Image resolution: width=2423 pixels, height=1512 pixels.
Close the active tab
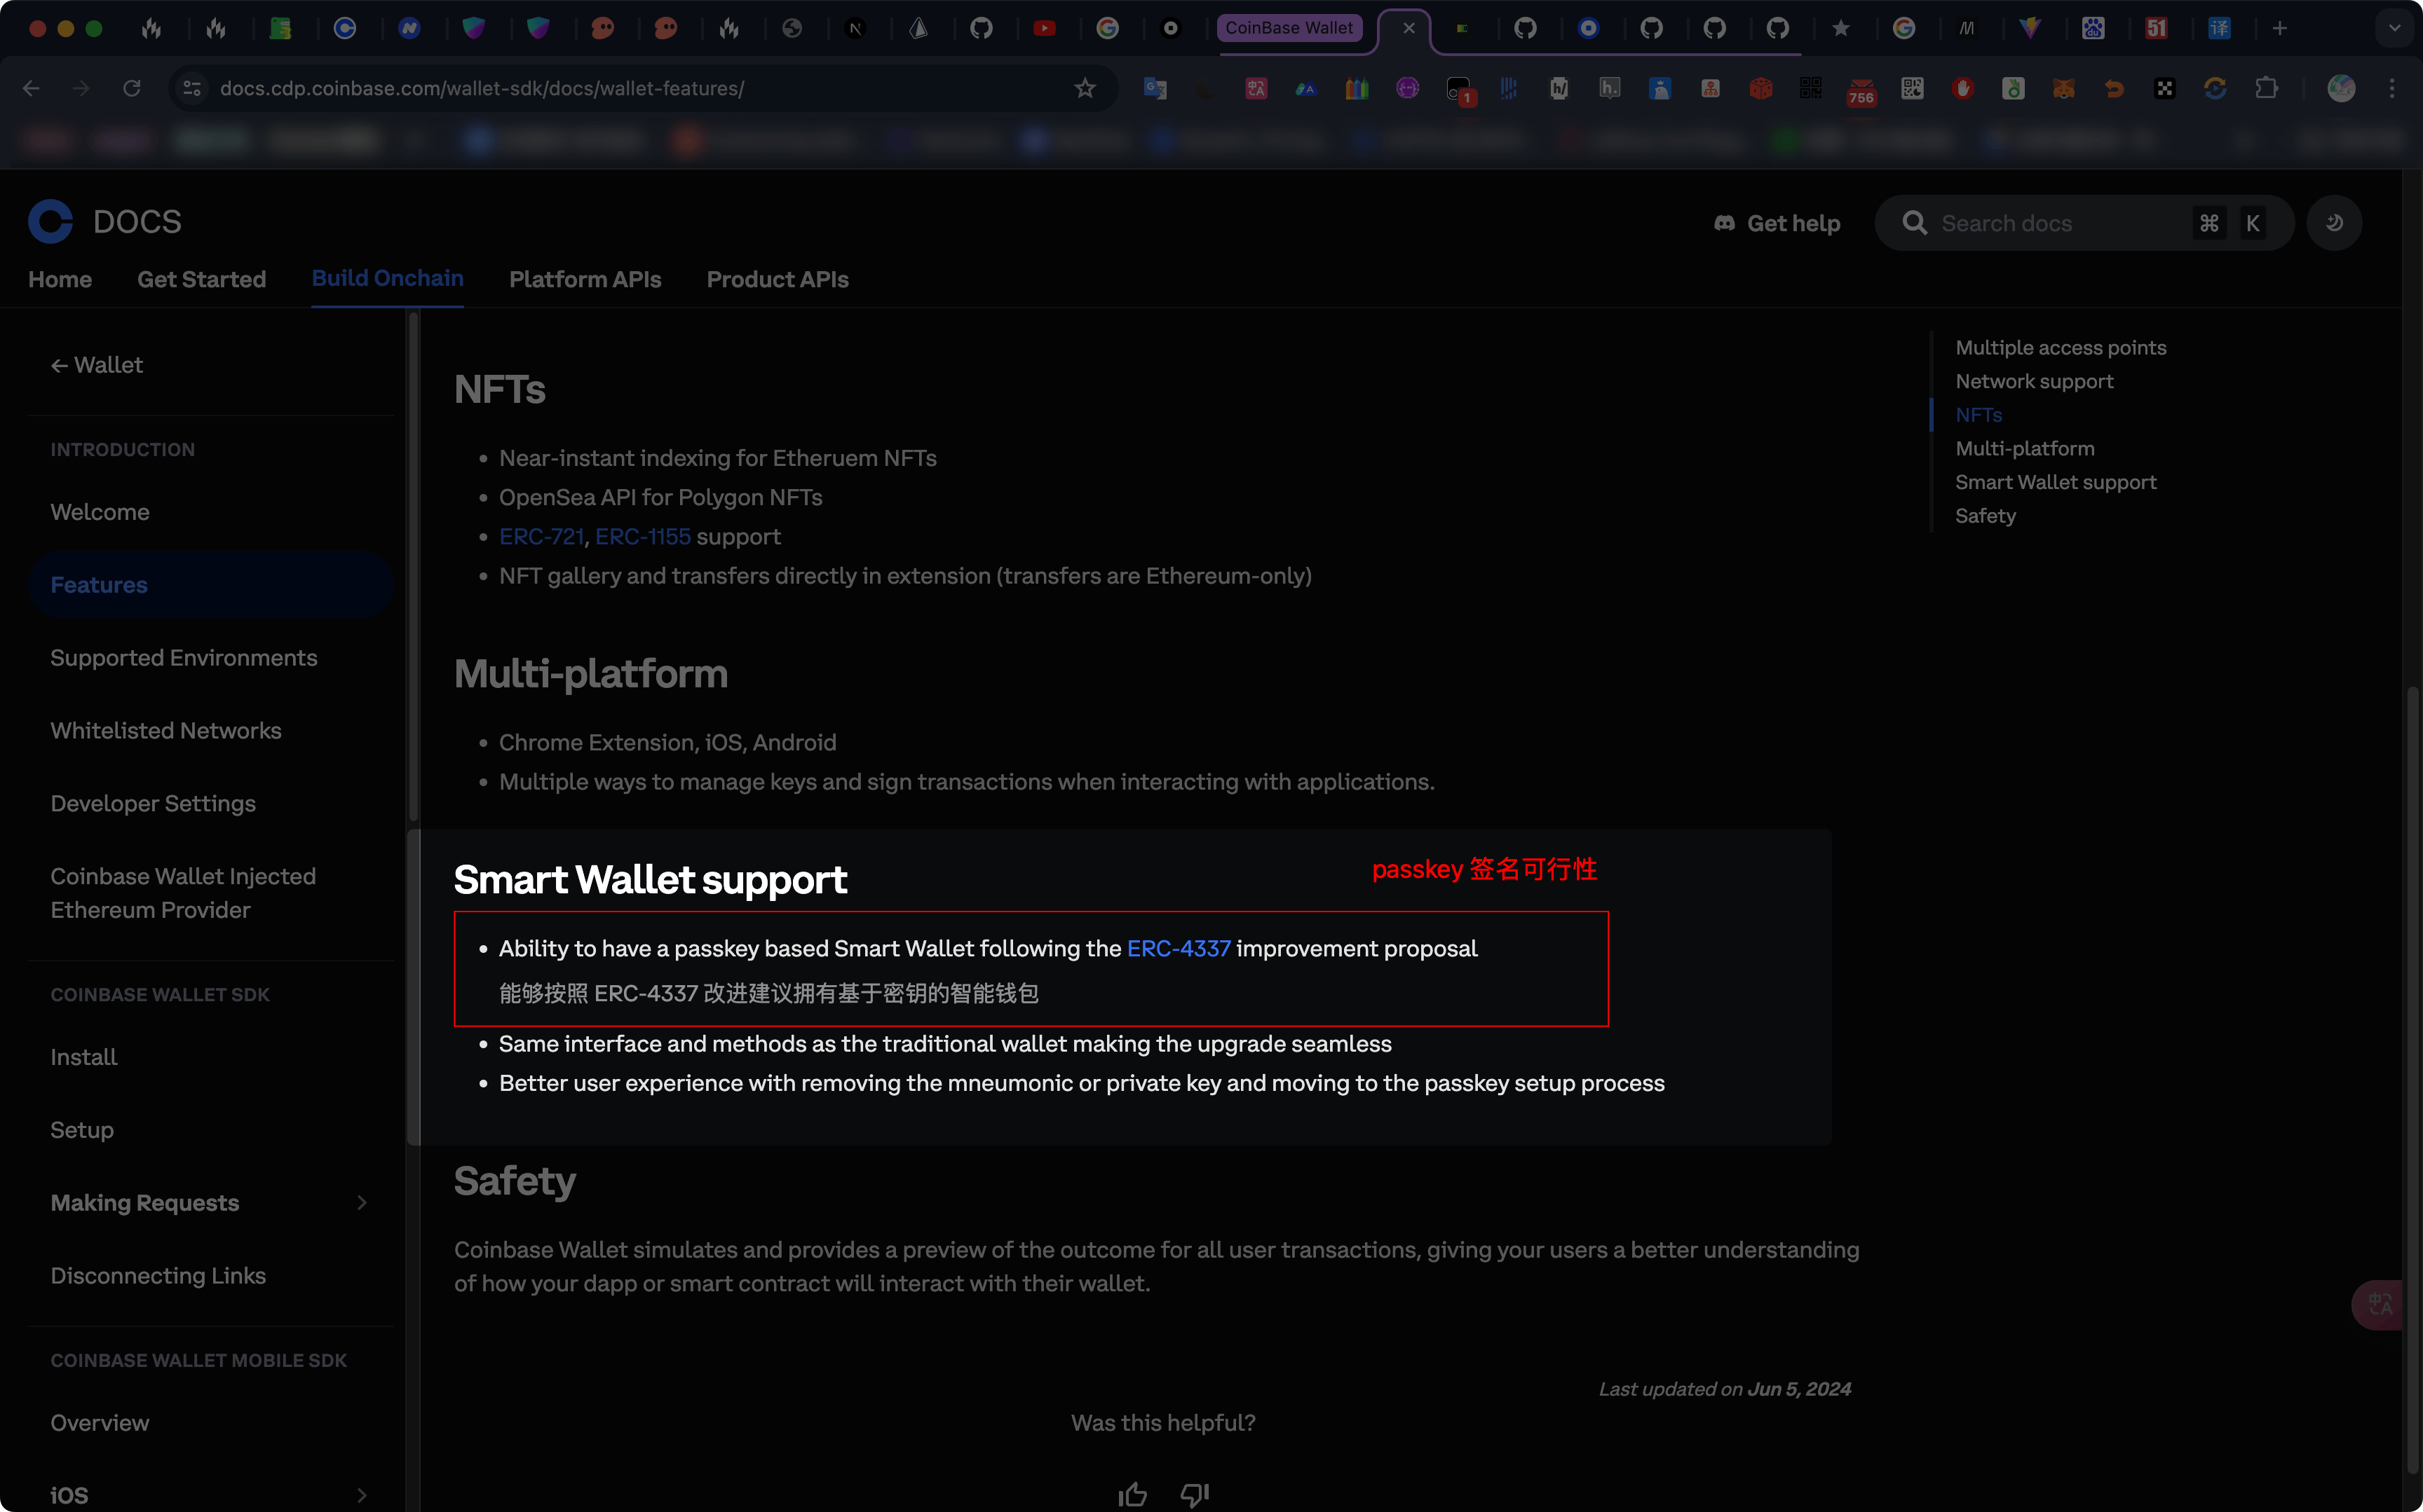[x=1409, y=28]
